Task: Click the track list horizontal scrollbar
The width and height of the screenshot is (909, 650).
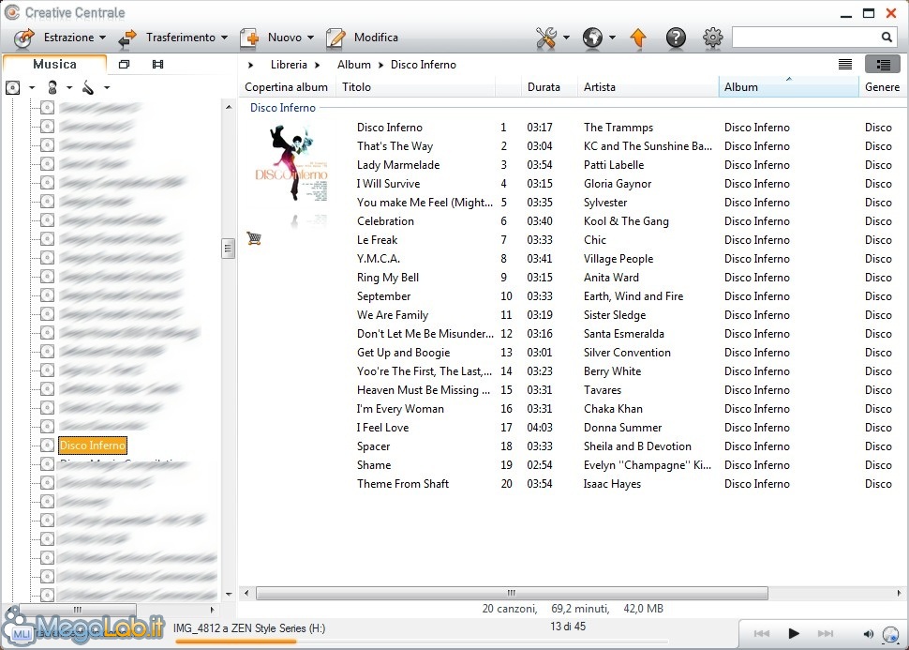Action: 512,593
